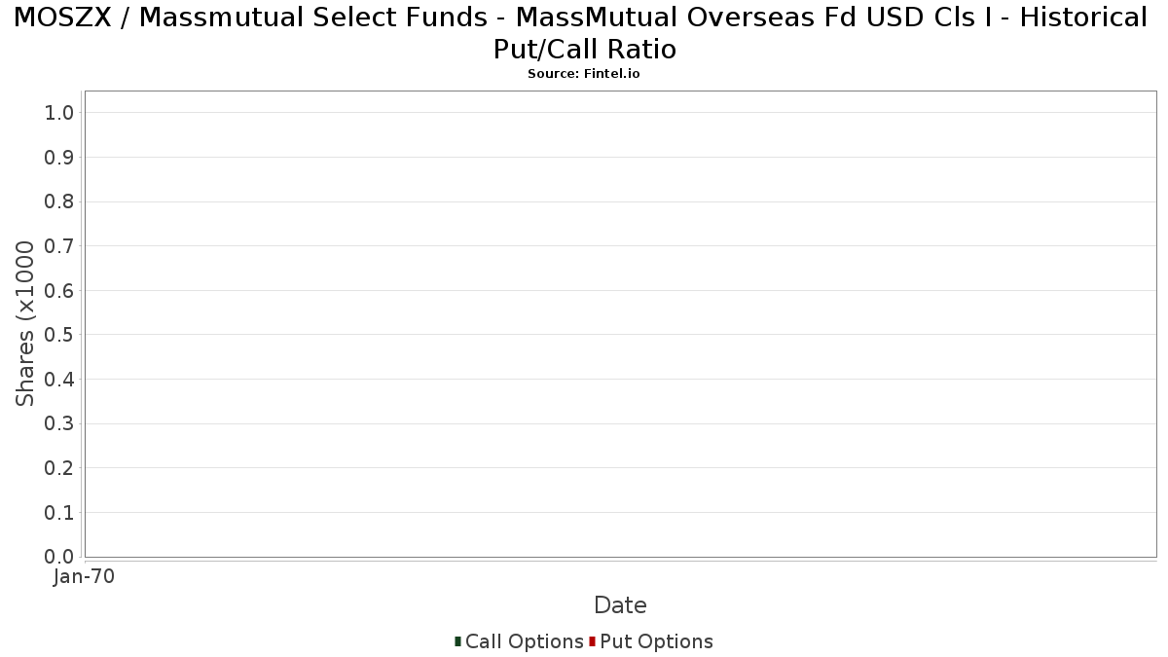Click the 0.3 y-axis tick label
Screen dimensions: 1168x657
59,423
